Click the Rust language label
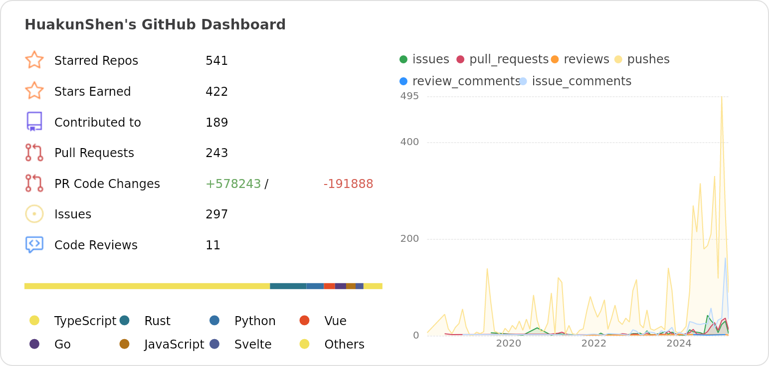The width and height of the screenshot is (769, 366). click(x=158, y=321)
